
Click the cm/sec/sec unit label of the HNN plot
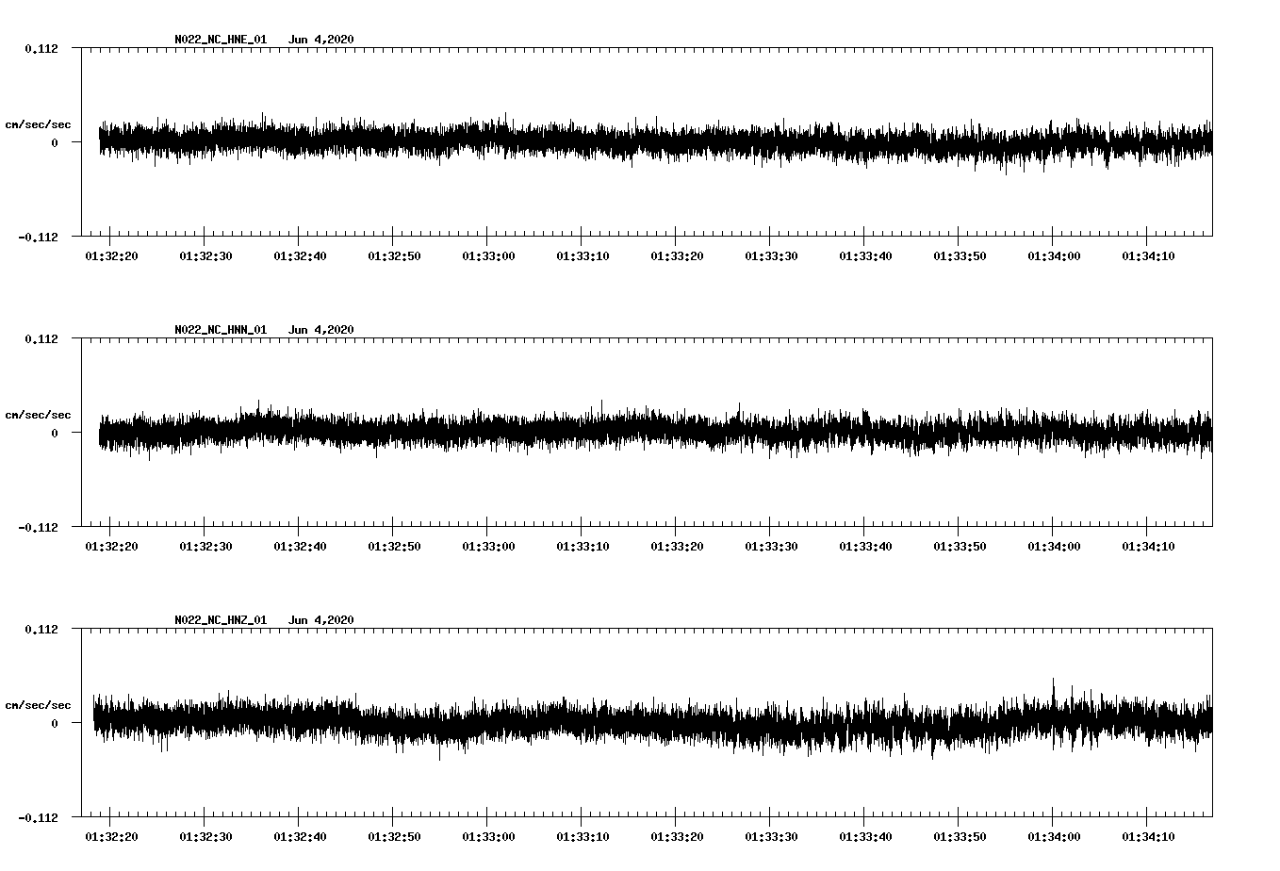tap(38, 415)
